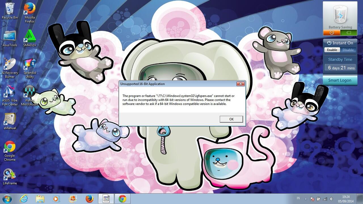
Task: Click the Standby Time value box
Action: 340,68
